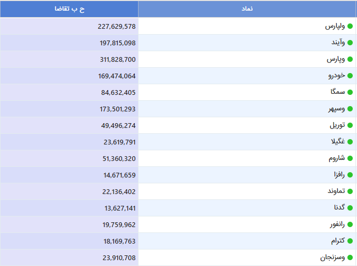357x266 pixels.
Task: Select value 51,360,320
Action: (119, 159)
